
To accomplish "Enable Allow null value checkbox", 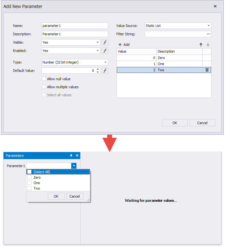I will [44, 79].
